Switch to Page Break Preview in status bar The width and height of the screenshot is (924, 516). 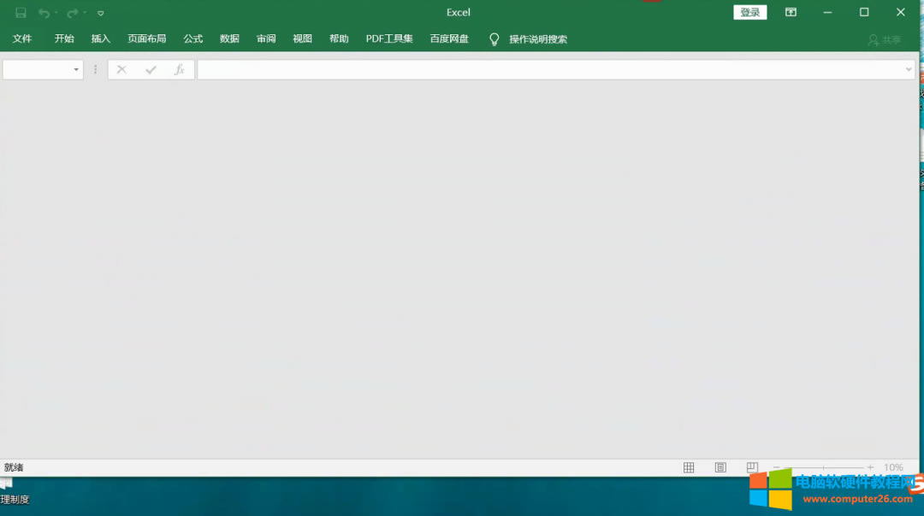751,467
